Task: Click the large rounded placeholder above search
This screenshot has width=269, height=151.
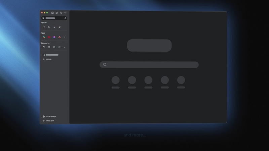Action: point(149,45)
